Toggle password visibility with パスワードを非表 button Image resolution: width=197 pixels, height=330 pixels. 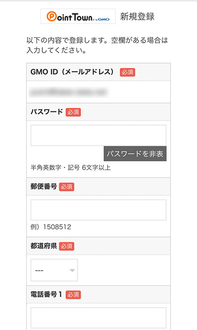(135, 153)
